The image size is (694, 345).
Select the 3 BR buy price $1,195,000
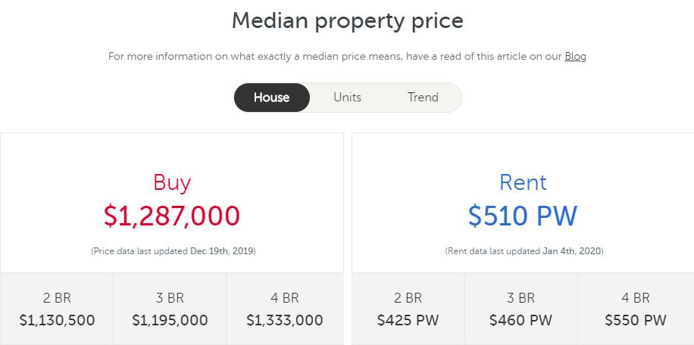coord(170,320)
